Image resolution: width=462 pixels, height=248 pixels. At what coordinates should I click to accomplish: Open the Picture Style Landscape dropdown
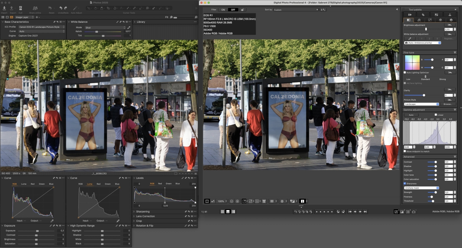422,104
